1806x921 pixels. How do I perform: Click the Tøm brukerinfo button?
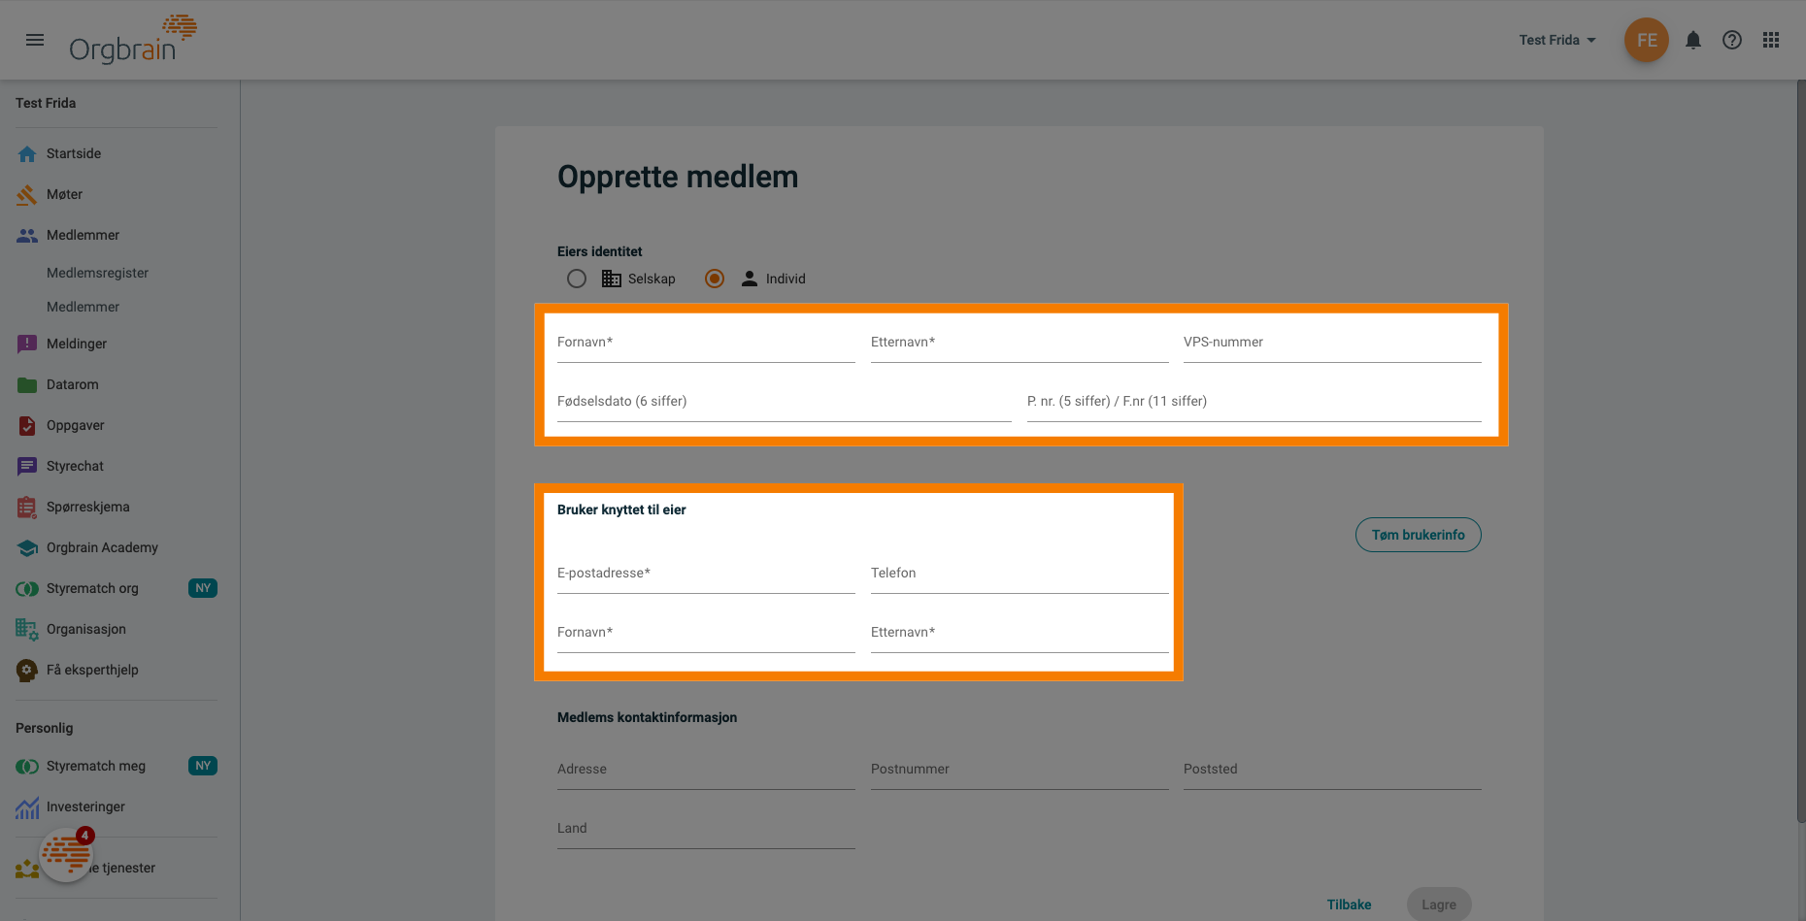click(1418, 535)
